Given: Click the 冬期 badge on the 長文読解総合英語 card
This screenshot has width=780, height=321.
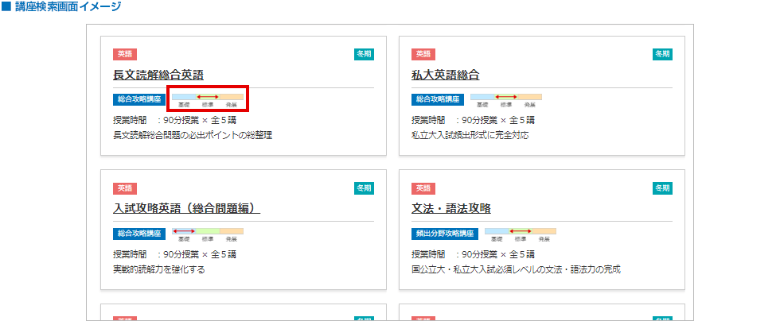Looking at the screenshot, I should [x=364, y=54].
